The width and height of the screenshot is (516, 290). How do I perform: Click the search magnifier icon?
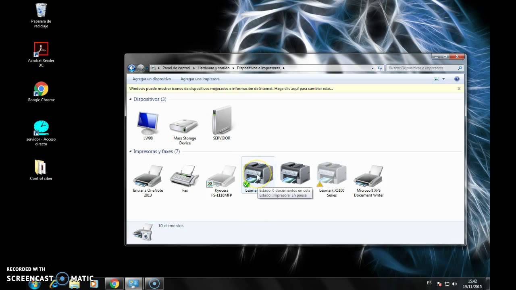[460, 68]
